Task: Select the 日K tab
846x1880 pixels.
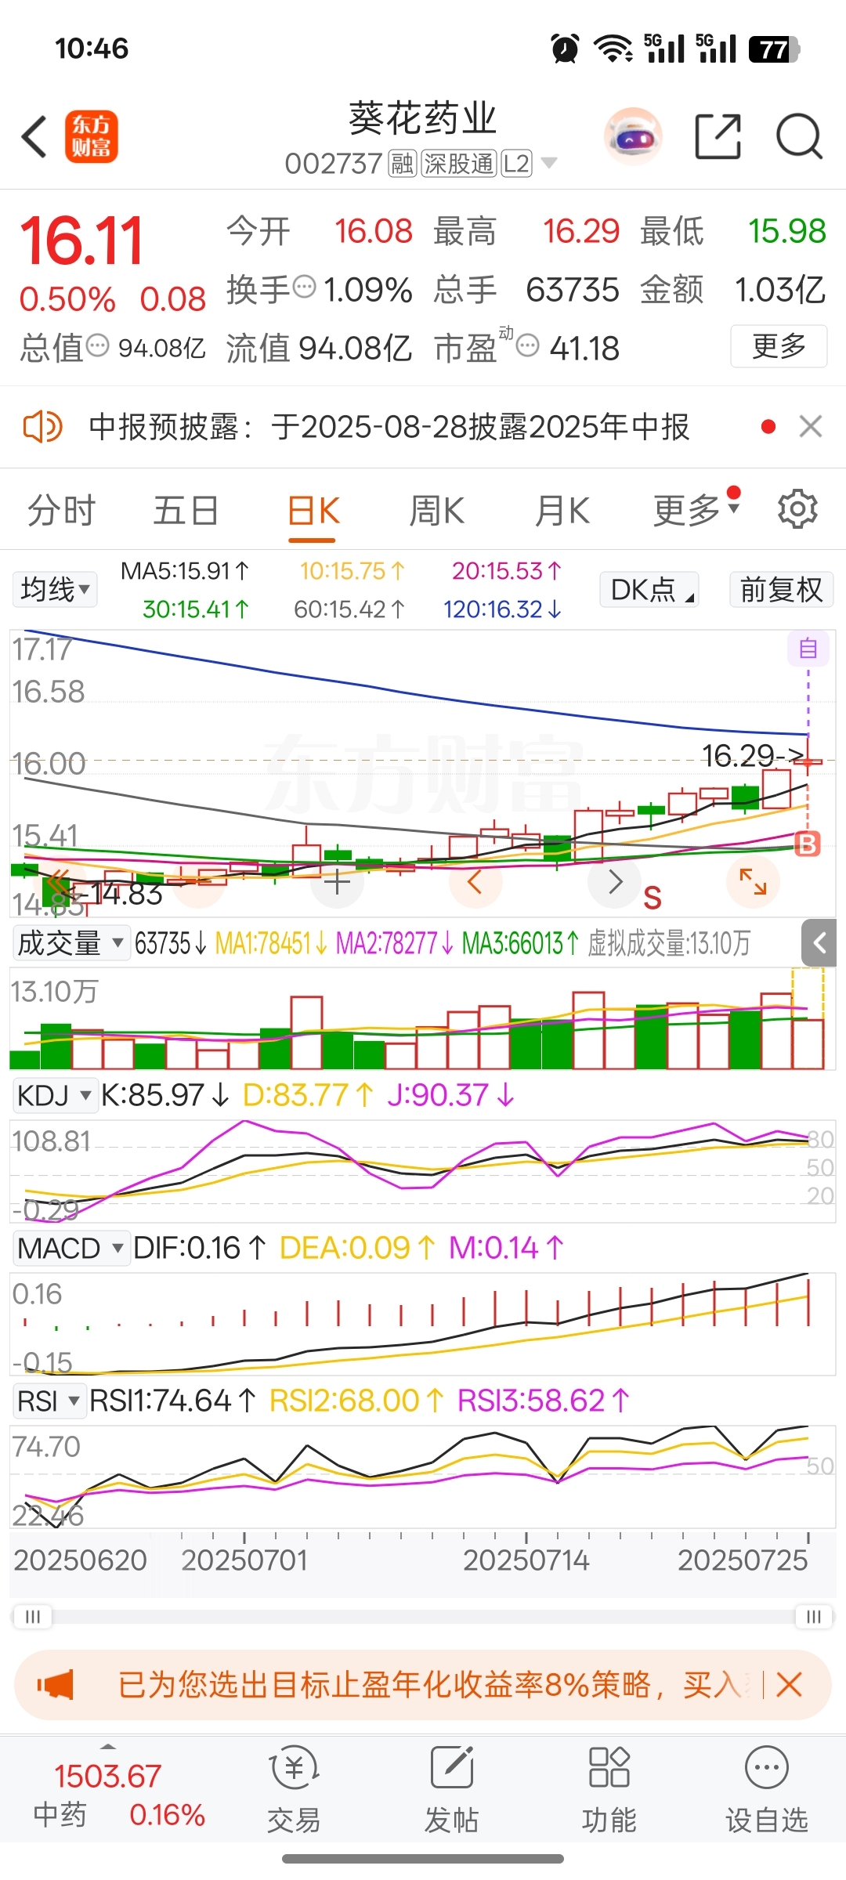Action: click(x=313, y=512)
